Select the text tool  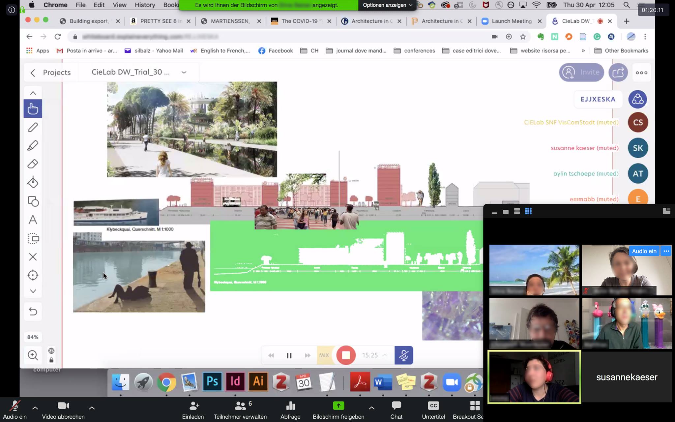click(x=33, y=220)
